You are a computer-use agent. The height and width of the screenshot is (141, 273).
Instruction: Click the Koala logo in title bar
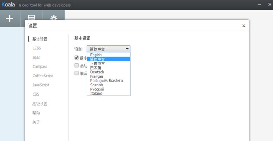point(8,5)
